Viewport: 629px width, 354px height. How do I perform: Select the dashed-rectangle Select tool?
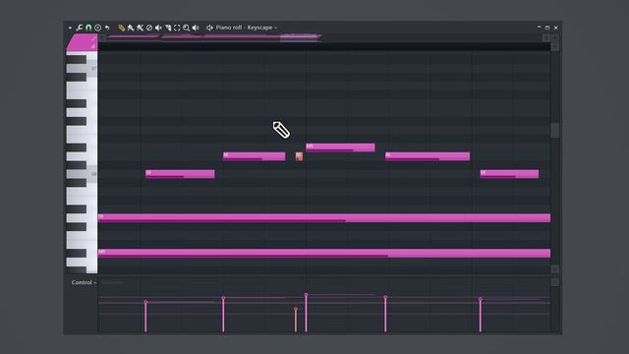click(x=177, y=28)
